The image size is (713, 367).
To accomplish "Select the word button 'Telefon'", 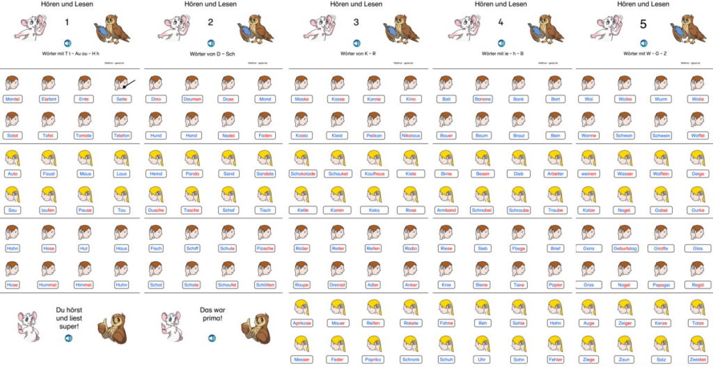I will pos(121,135).
